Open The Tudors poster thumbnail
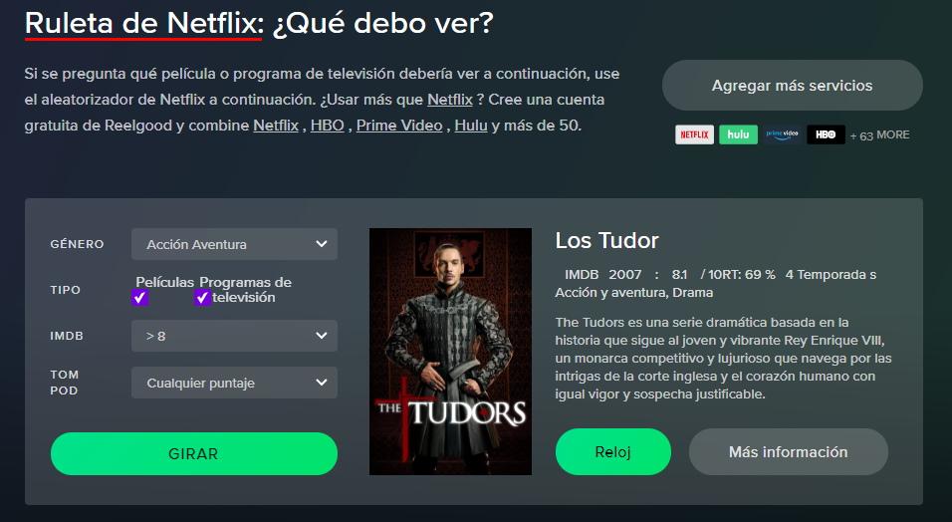Viewport: 952px width, 522px height. pos(450,352)
